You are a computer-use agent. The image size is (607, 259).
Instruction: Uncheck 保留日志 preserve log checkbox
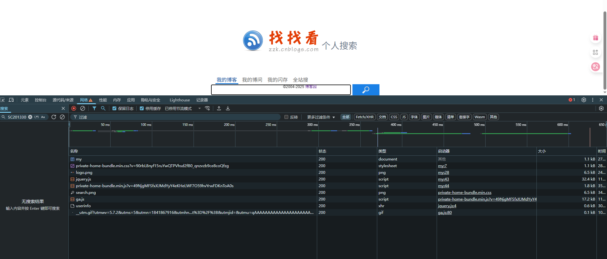click(x=114, y=108)
